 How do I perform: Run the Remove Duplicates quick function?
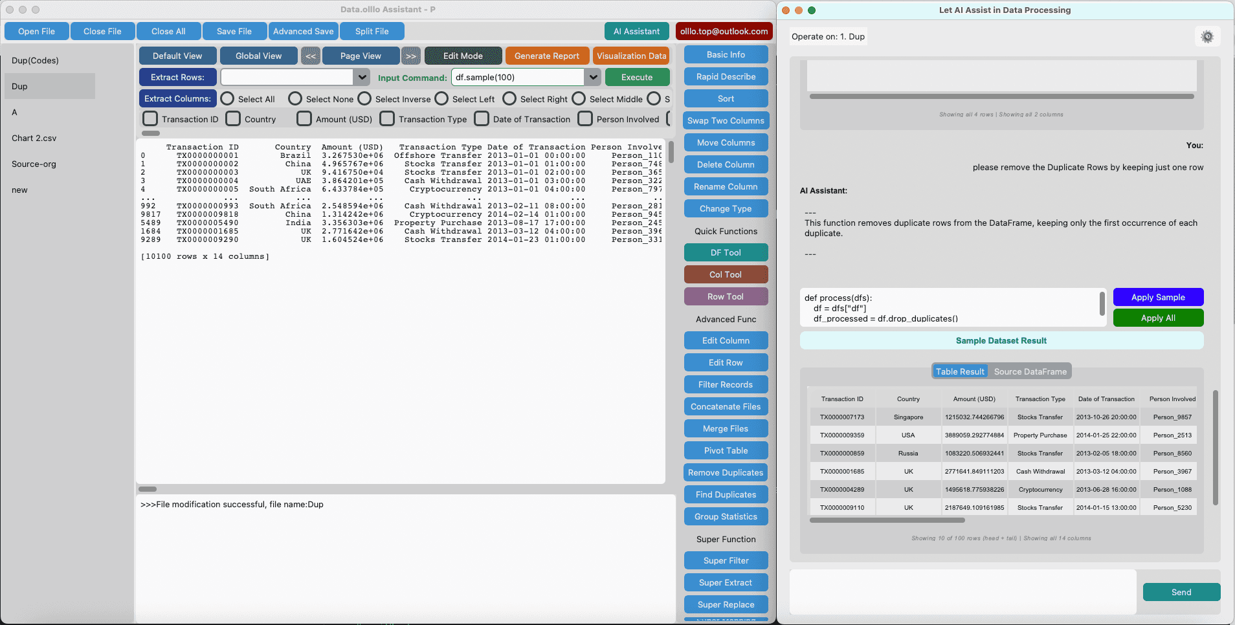tap(726, 472)
